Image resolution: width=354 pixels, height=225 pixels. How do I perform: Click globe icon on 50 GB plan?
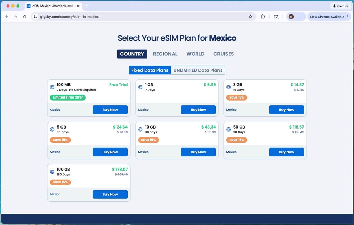(x=229, y=129)
